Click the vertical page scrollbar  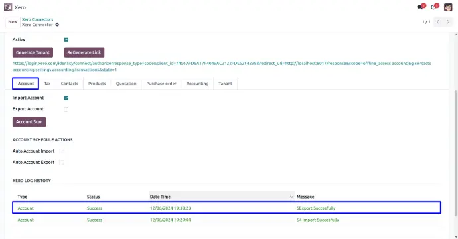(456, 153)
